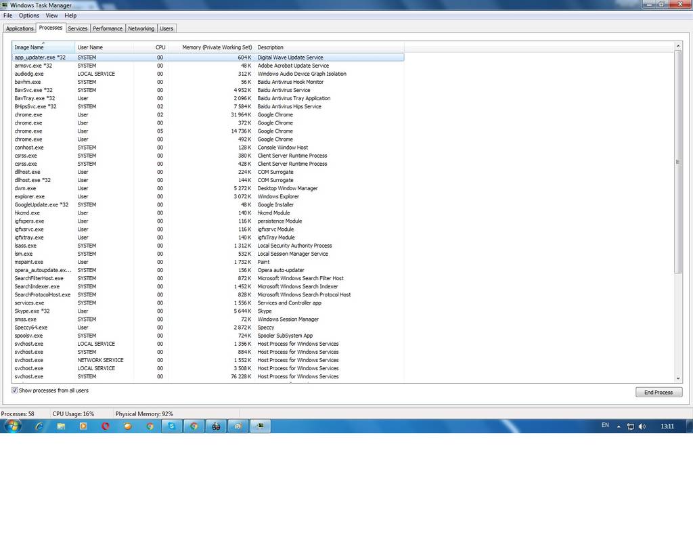Switch to Chrome window between Skype and Speccy
Screen dimensions: 693x536
pos(194,426)
